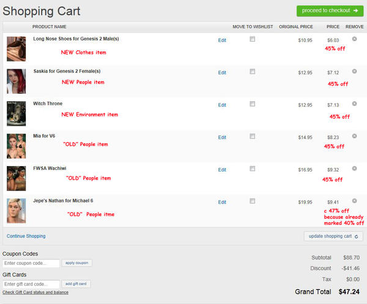Click add gift card button
Image resolution: width=367 pixels, height=304 pixels.
tap(76, 284)
